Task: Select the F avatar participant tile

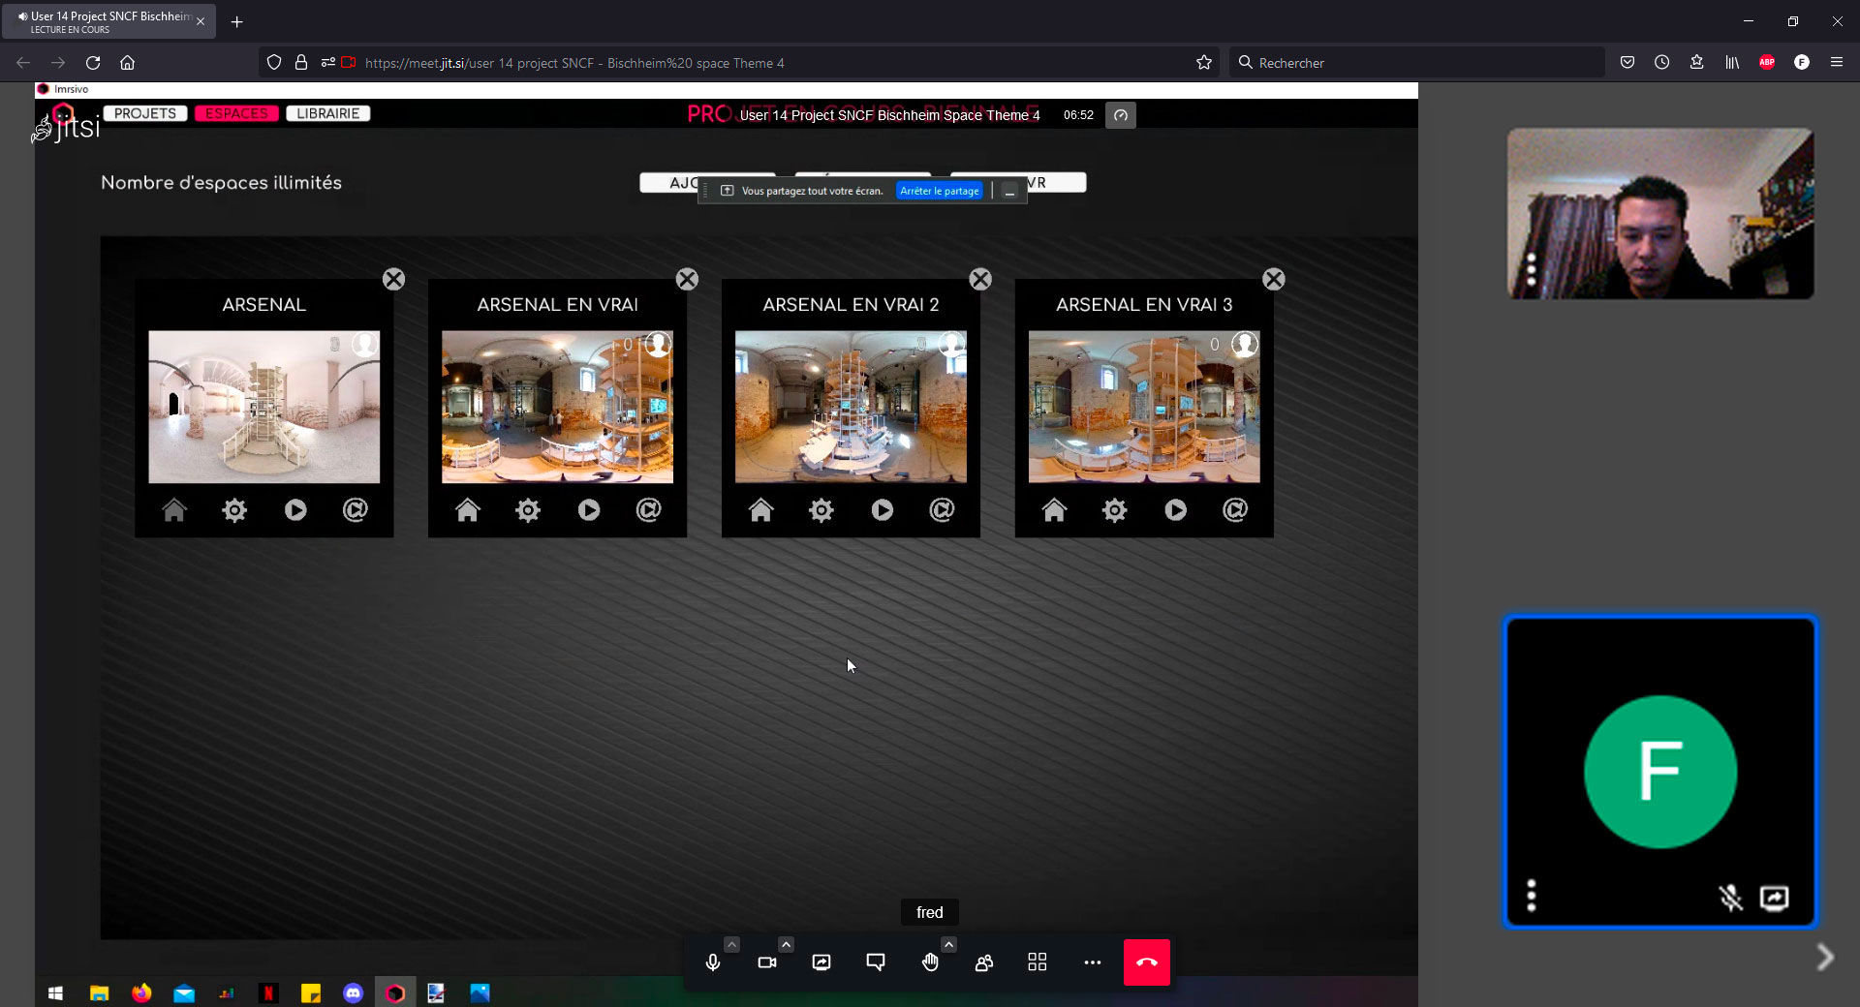Action: click(x=1660, y=772)
